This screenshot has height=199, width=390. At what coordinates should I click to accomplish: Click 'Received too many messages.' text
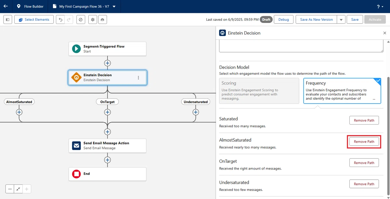pyautogui.click(x=242, y=126)
